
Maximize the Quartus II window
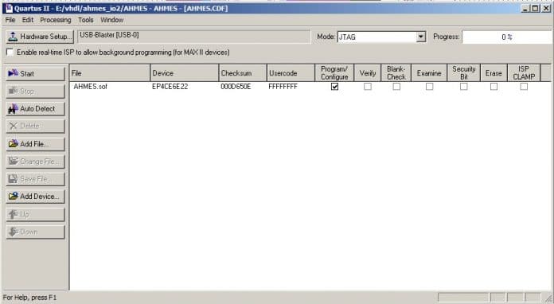click(536, 8)
